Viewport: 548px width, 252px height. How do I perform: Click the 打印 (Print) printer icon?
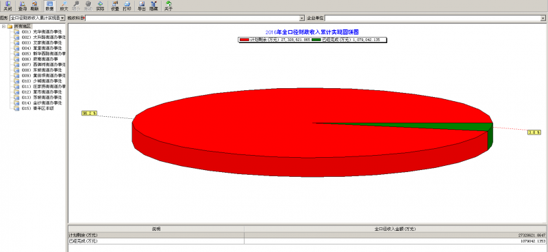click(127, 6)
